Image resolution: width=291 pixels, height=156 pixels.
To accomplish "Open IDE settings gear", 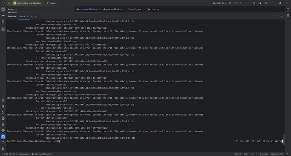I will 266,3.
